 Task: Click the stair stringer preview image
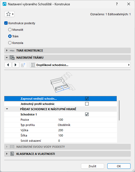tap(63, 83)
